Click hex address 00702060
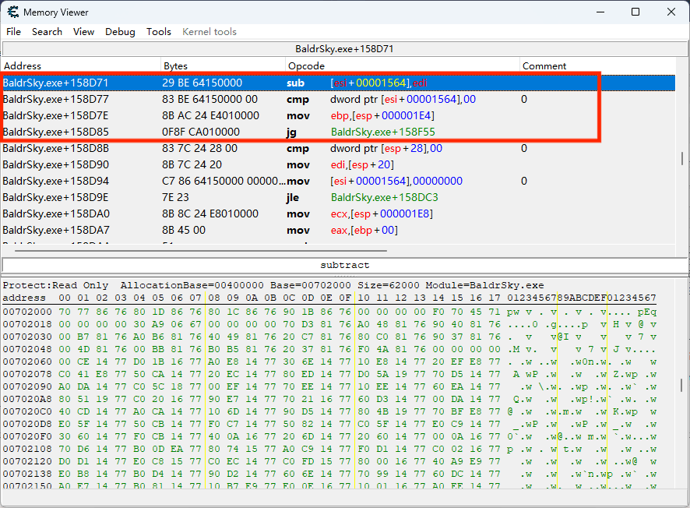Screen dimensions: 690x508 point(27,362)
